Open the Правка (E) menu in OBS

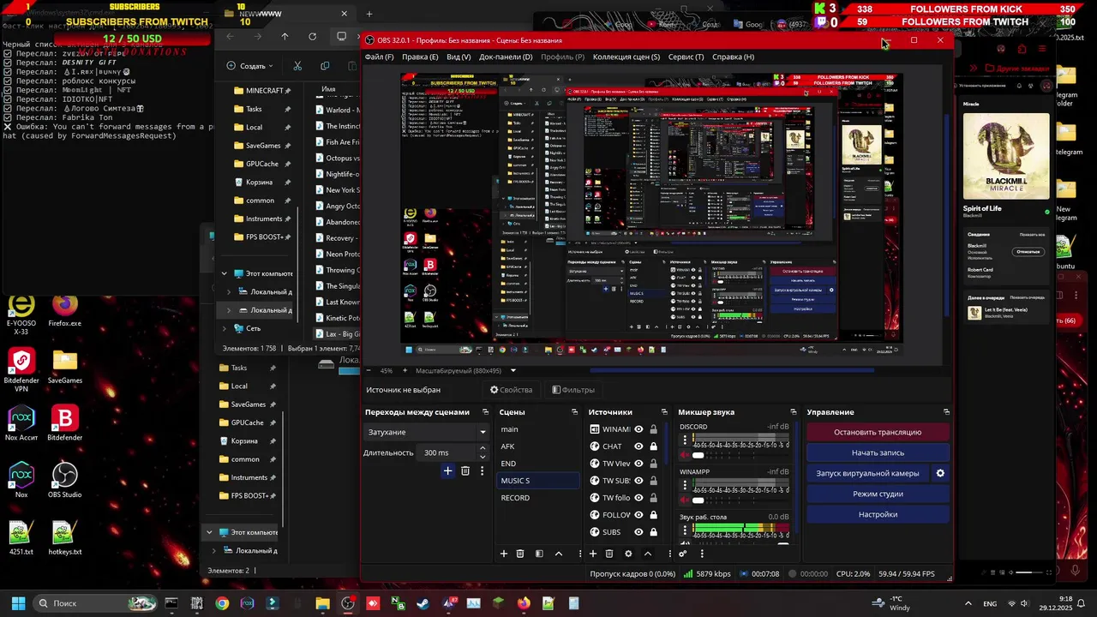tap(420, 57)
